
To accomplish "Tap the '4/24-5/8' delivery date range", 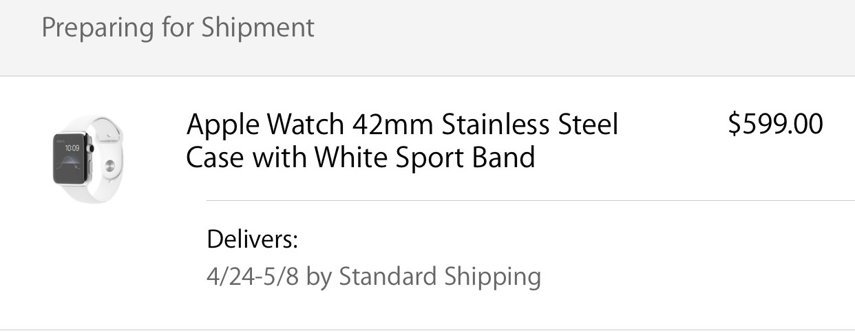I will [253, 277].
